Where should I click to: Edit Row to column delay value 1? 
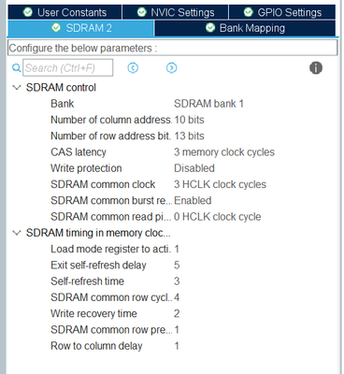[x=177, y=346]
